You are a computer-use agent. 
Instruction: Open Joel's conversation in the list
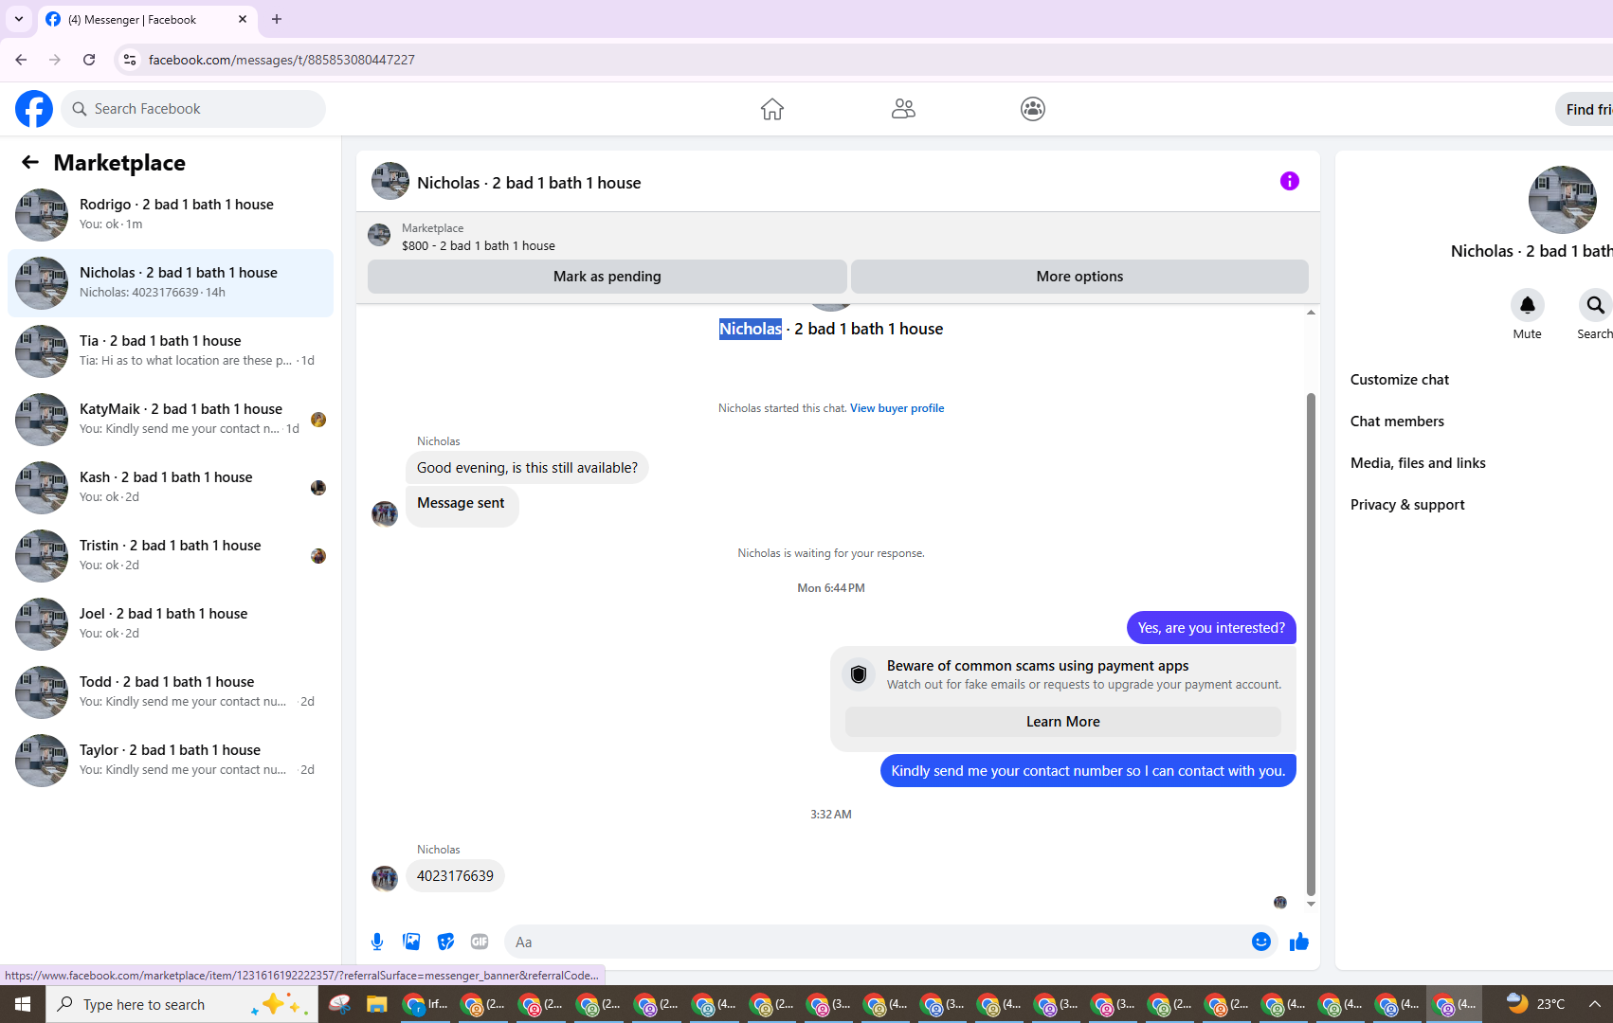tap(171, 623)
